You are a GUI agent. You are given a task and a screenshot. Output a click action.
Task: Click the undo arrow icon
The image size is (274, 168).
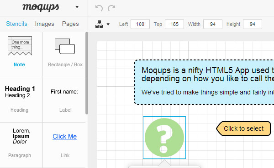[99, 8]
